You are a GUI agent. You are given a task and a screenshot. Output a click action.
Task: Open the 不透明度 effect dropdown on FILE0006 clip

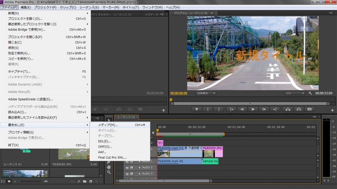coord(201,148)
